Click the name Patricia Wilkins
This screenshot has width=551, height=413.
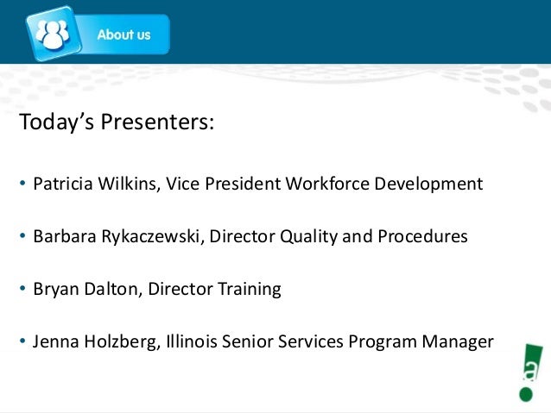click(94, 184)
